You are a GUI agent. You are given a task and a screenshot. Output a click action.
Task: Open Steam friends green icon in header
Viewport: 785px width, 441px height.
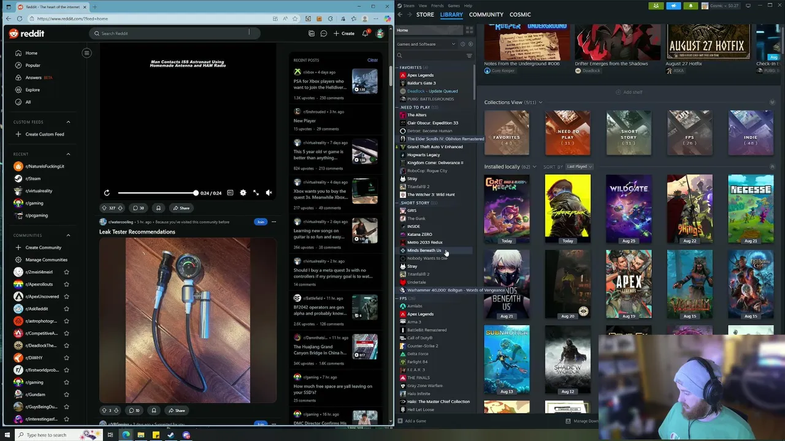tap(656, 6)
